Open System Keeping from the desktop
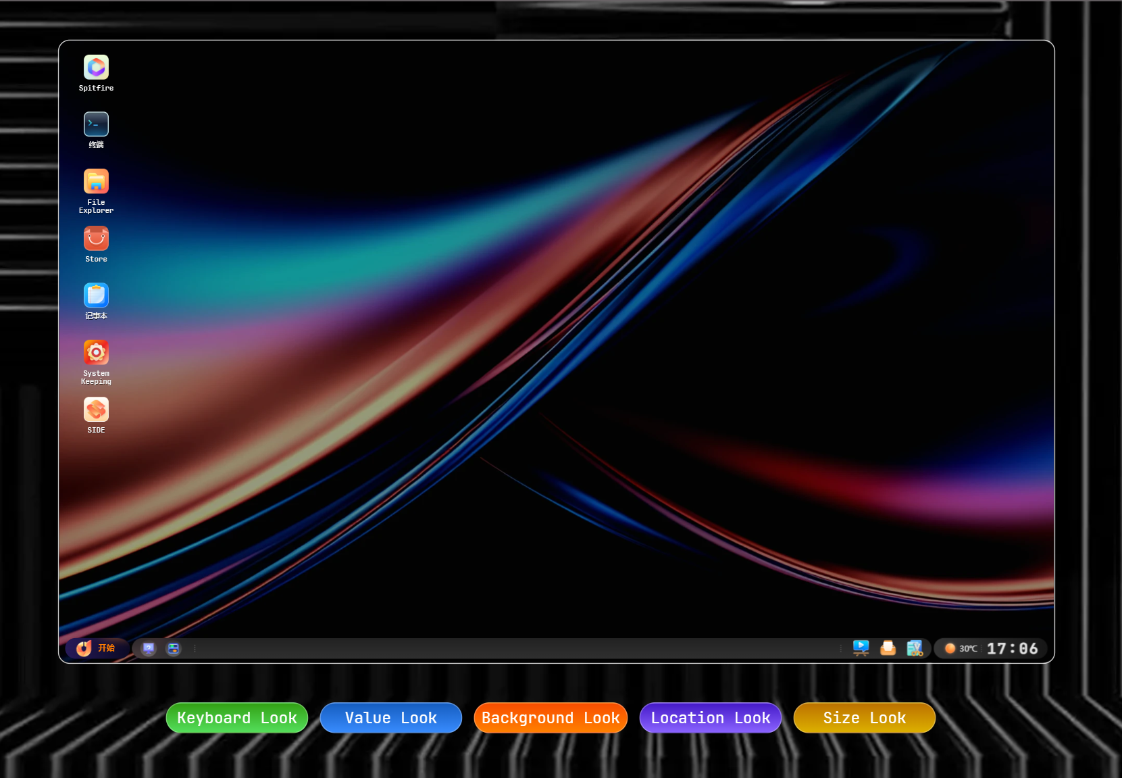This screenshot has height=778, width=1122. pos(96,362)
